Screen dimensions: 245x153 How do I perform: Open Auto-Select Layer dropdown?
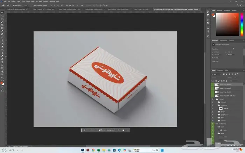[x=26, y=6]
